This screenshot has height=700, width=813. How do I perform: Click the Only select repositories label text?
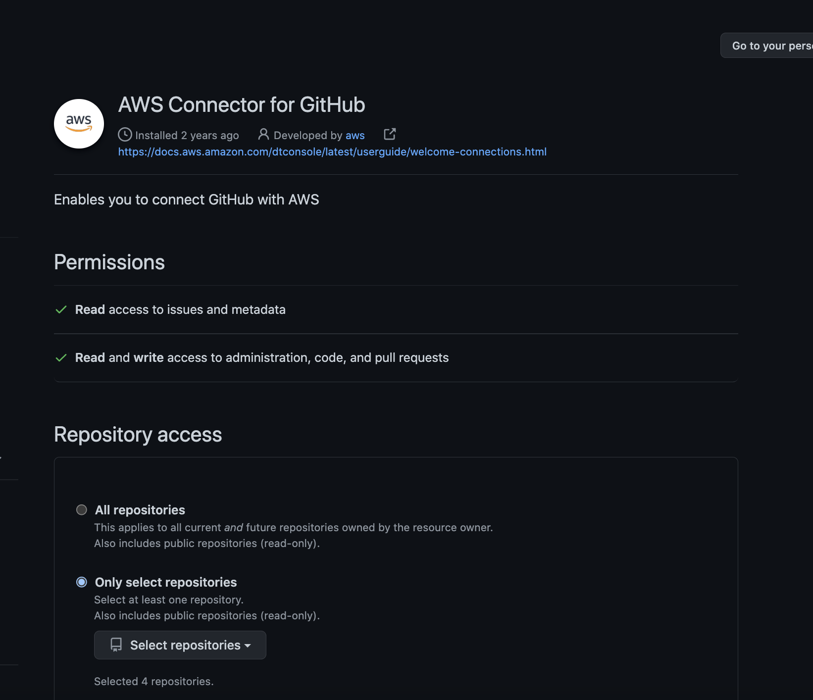point(166,582)
